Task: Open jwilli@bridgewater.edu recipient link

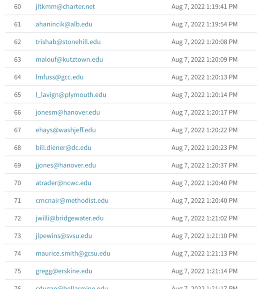Action: click(x=70, y=218)
